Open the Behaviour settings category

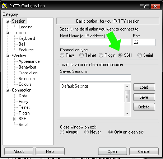tap(27, 67)
